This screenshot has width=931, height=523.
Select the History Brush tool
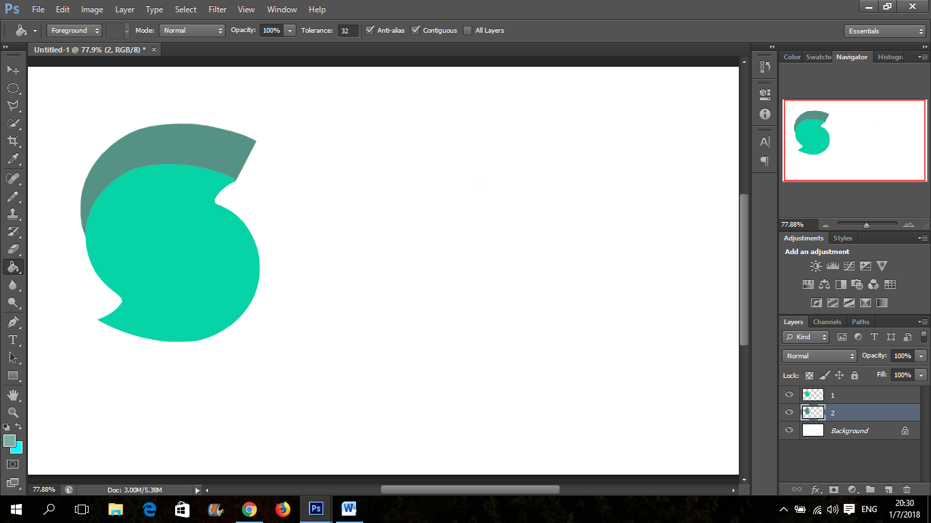coord(13,232)
